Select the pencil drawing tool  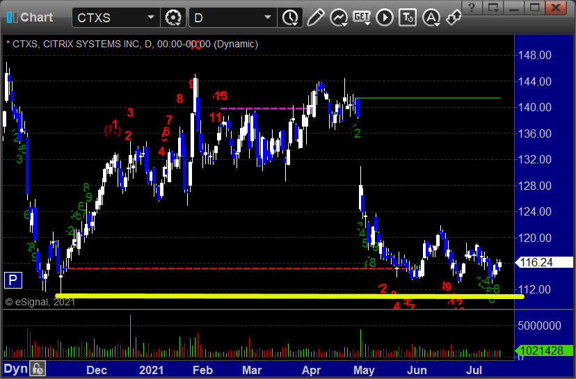pos(315,17)
